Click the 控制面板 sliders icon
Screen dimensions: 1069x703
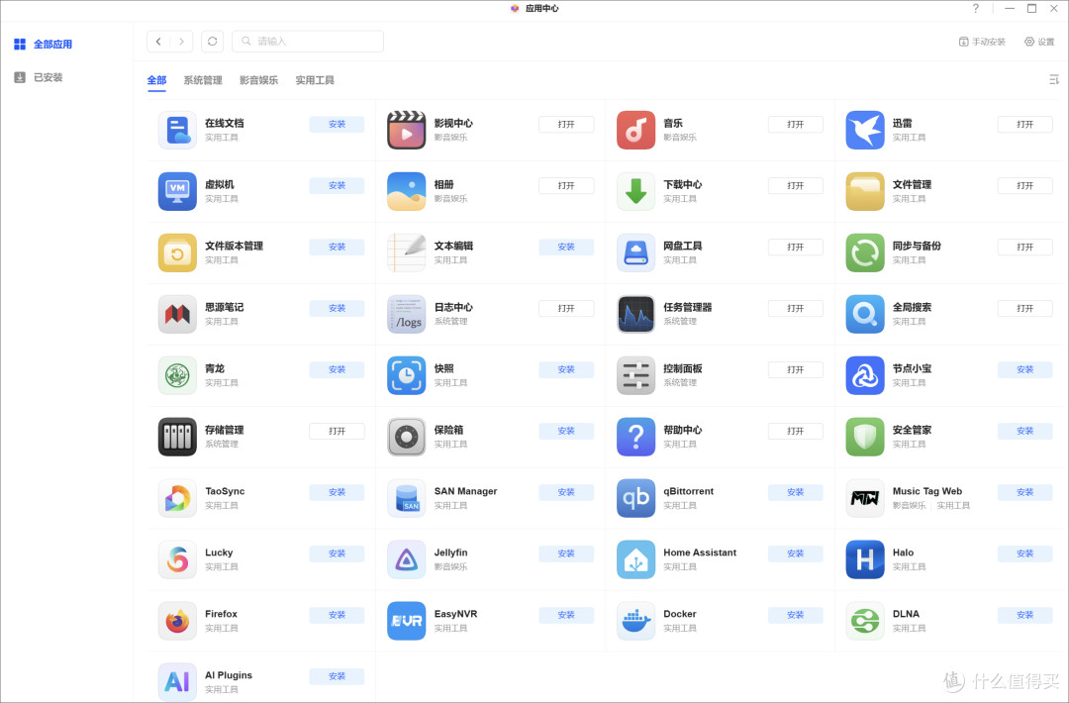coord(635,375)
